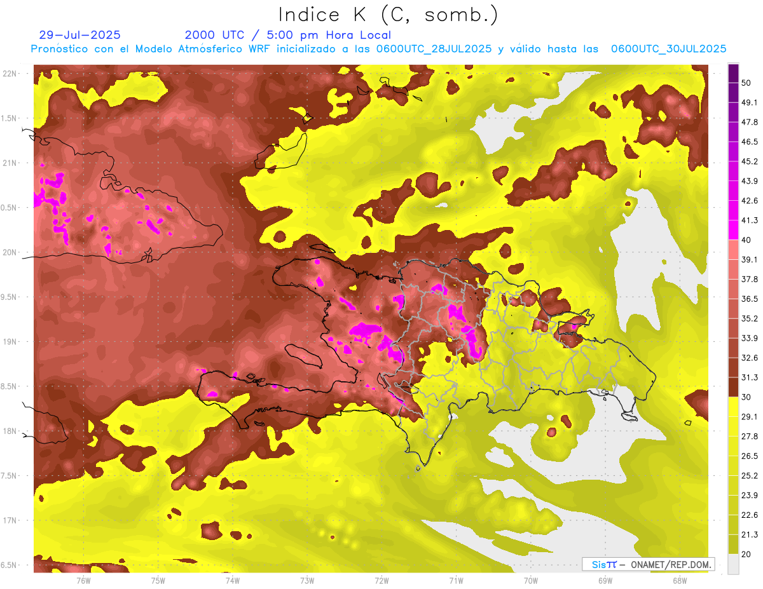This screenshot has height=589, width=763.
Task: Click the 68W longitude axis label
Action: (x=679, y=581)
